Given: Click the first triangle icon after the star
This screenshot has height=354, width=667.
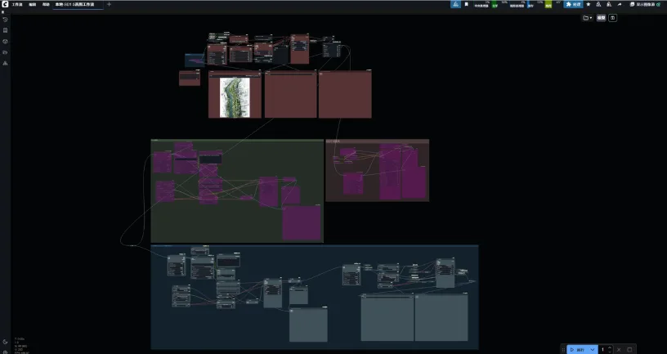Looking at the screenshot, I should (x=598, y=4).
